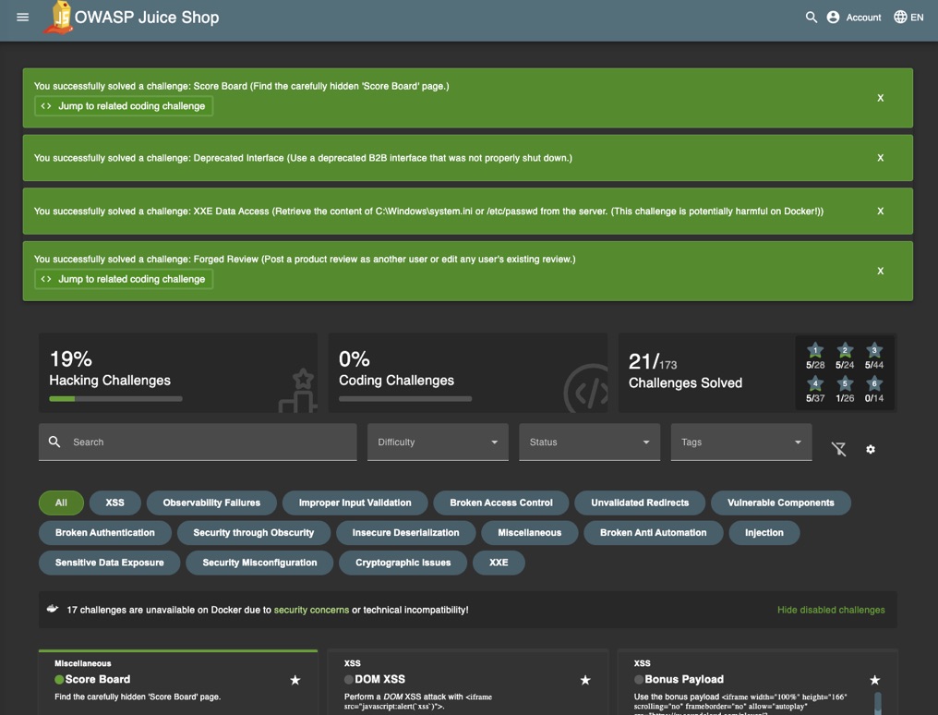Open the EN language selector
The height and width of the screenshot is (715, 938).
[x=908, y=18]
